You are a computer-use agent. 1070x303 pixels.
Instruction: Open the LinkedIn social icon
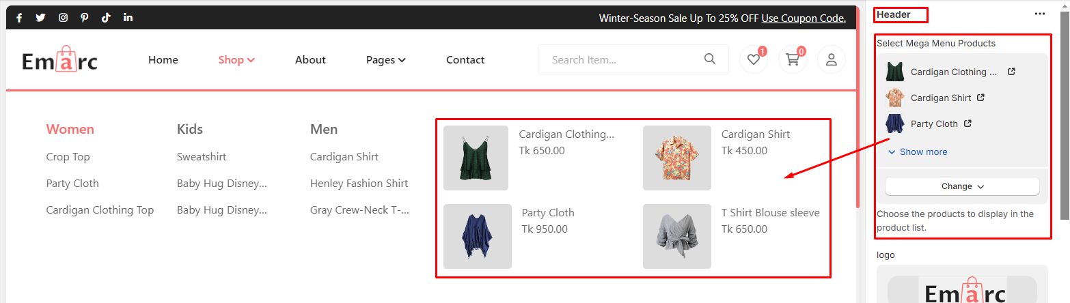tap(128, 18)
